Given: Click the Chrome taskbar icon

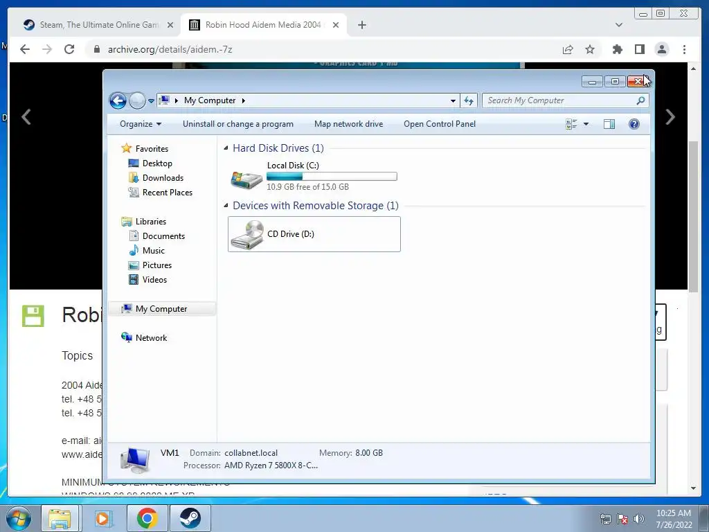Looking at the screenshot, I should click(147, 518).
